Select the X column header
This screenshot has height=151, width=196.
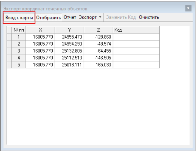41,30
